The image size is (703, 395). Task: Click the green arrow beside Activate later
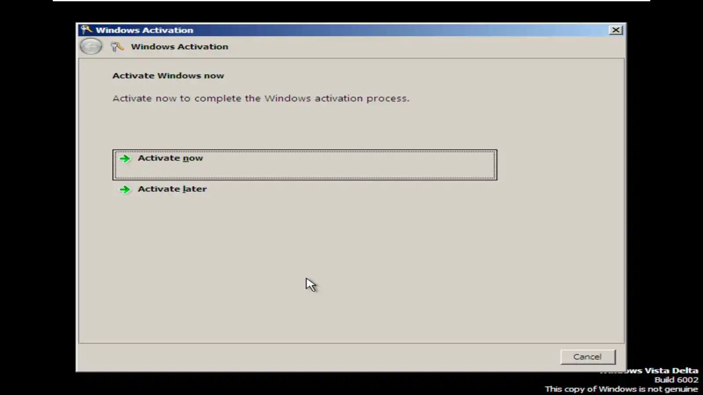[125, 189]
